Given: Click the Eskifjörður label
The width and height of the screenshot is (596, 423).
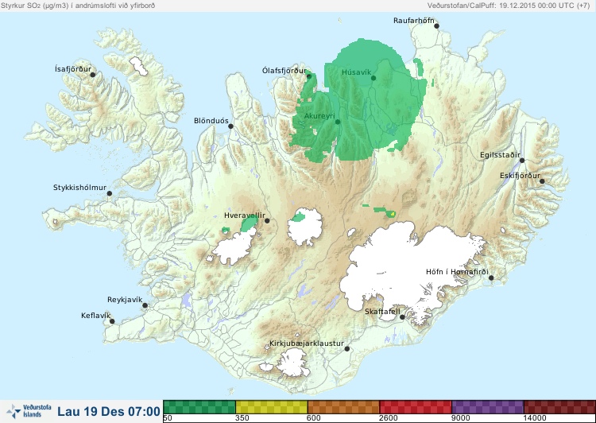Looking at the screenshot, I should pos(520,176).
